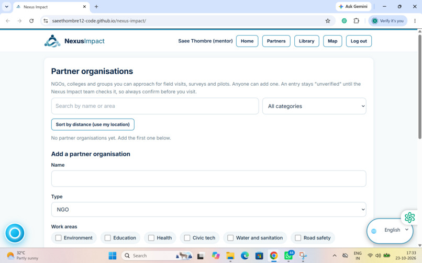This screenshot has width=422, height=263.
Task: Go to the Home page
Action: 247,41
